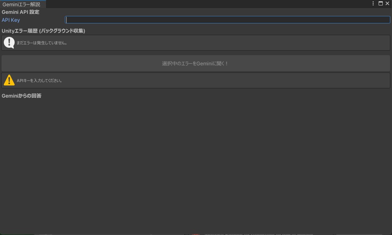This screenshot has height=235, width=392.
Task: Click 選択中のエラーをGeminiに聞く！ button
Action: click(x=196, y=64)
